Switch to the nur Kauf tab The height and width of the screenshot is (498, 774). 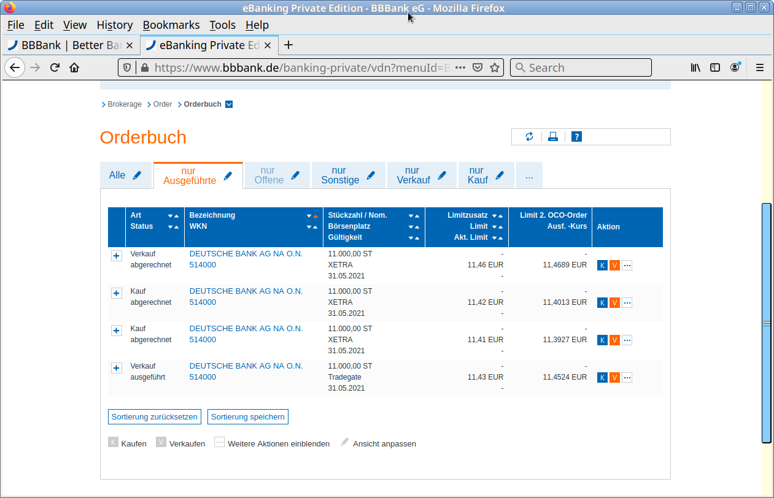477,175
